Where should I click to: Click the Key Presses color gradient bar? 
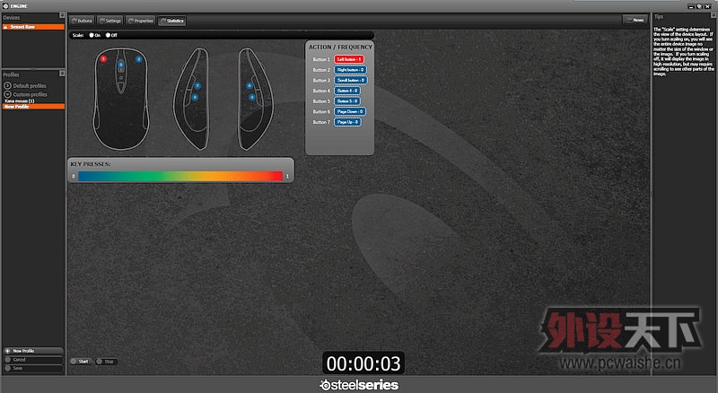coord(180,176)
